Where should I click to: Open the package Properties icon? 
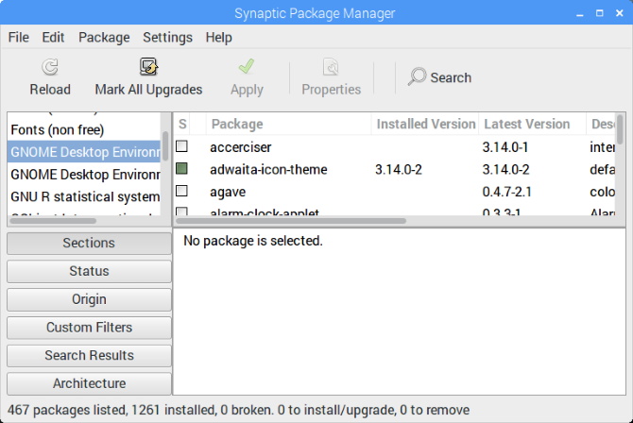[331, 68]
